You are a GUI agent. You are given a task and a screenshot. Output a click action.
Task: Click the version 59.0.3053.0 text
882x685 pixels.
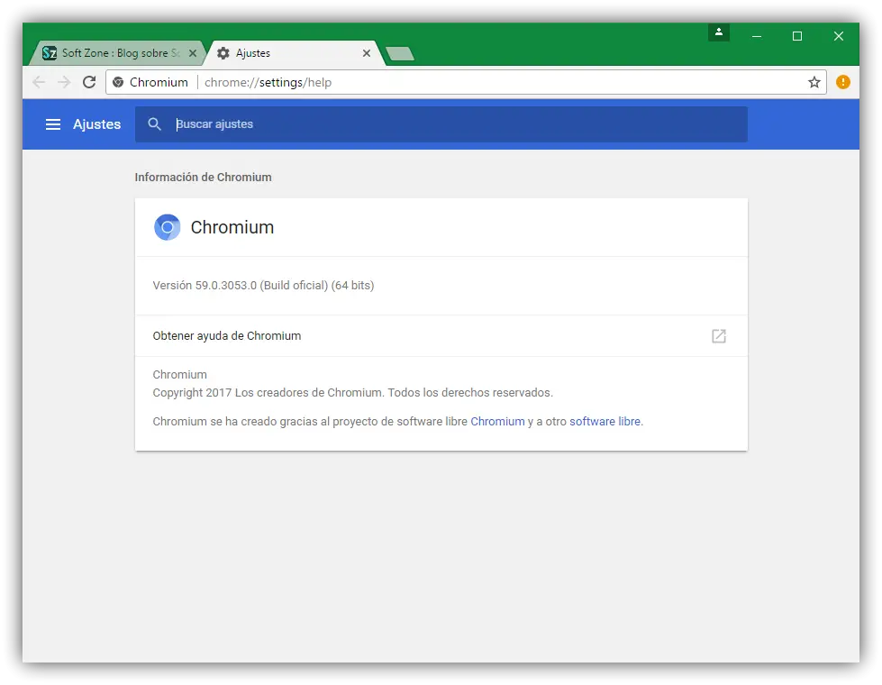tap(263, 286)
